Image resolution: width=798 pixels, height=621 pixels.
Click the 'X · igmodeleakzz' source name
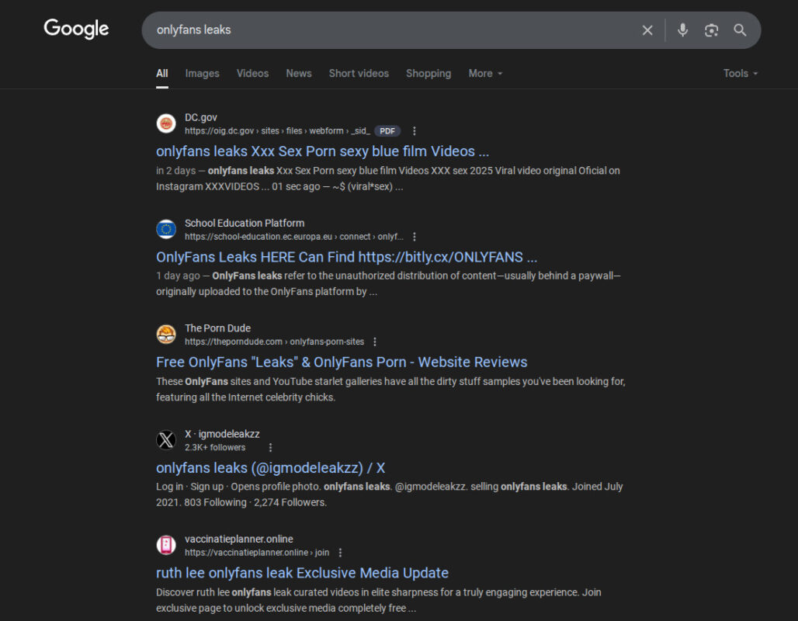click(x=222, y=434)
